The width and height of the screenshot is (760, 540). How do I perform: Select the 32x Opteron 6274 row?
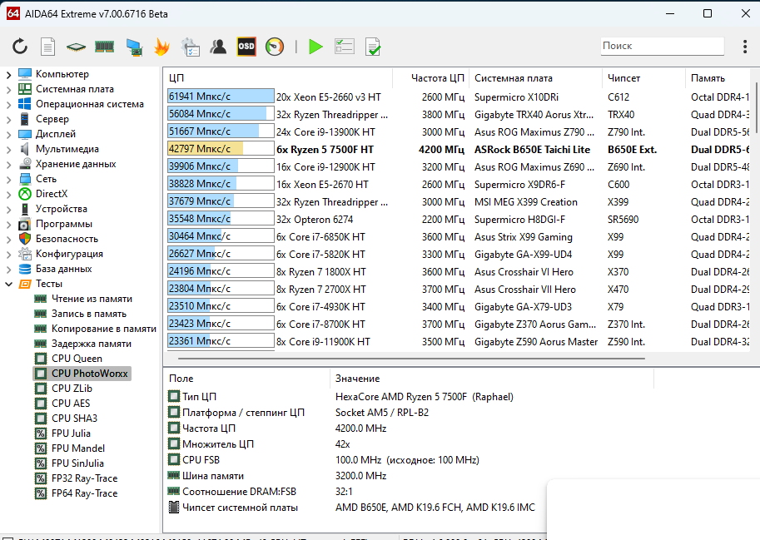(457, 219)
